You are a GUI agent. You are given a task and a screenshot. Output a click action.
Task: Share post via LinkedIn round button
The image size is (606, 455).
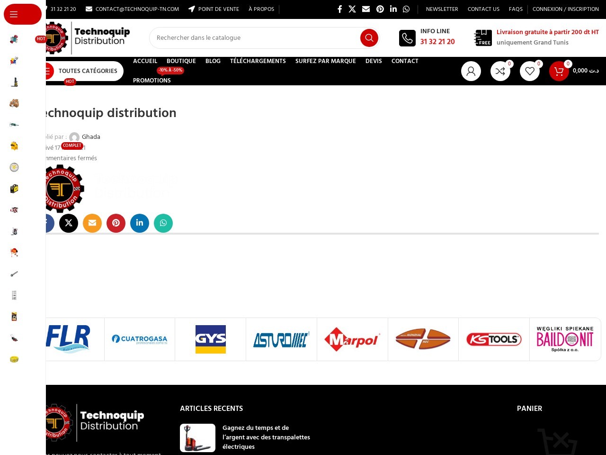click(x=140, y=223)
